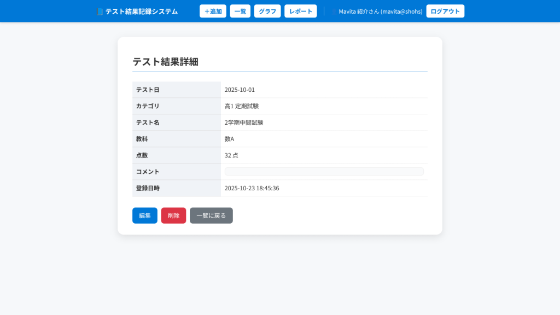This screenshot has width=560, height=315.
Task: Switch to the グラフ view
Action: pos(267,11)
